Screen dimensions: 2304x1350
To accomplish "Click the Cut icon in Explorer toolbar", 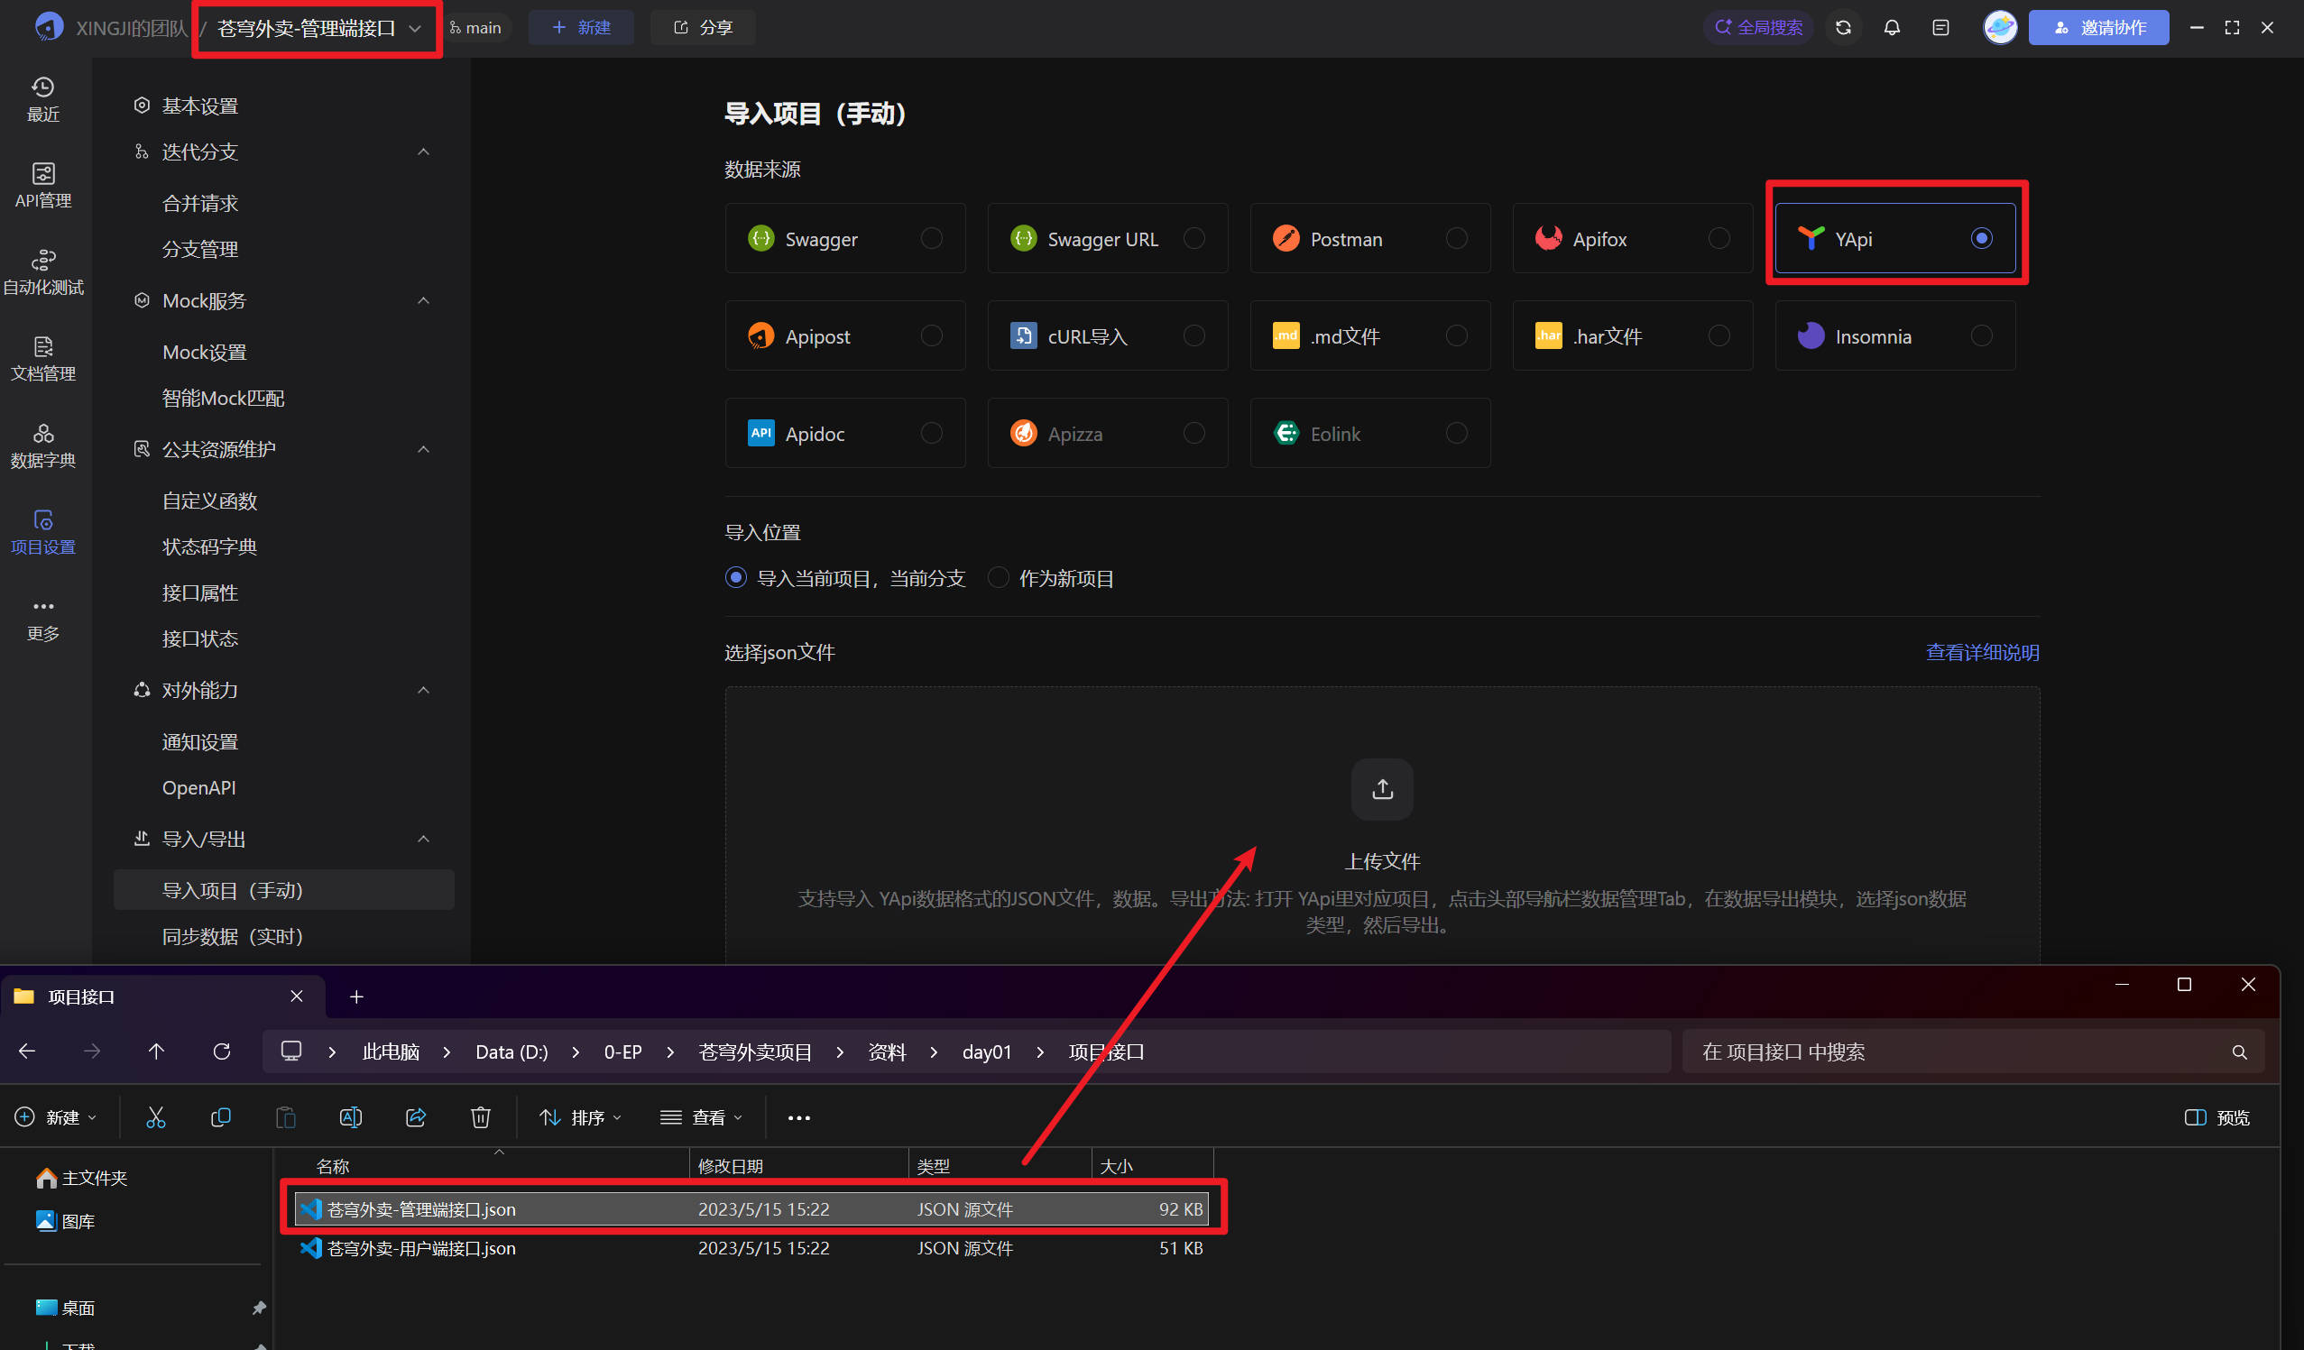I will [x=155, y=1117].
